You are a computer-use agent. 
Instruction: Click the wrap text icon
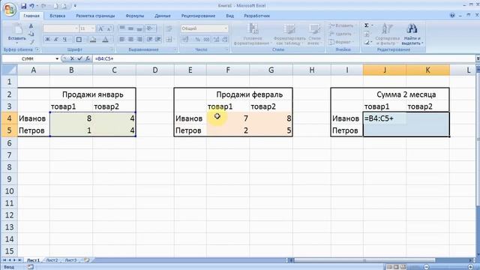(x=169, y=28)
